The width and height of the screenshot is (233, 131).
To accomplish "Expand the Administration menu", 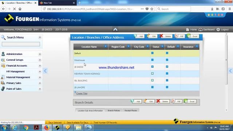I will (40, 54).
